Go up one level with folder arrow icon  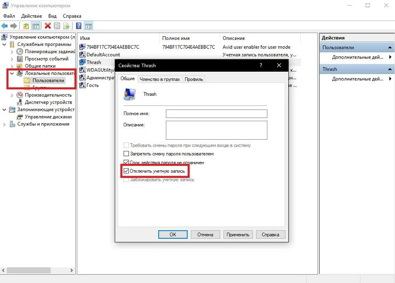[x=26, y=26]
